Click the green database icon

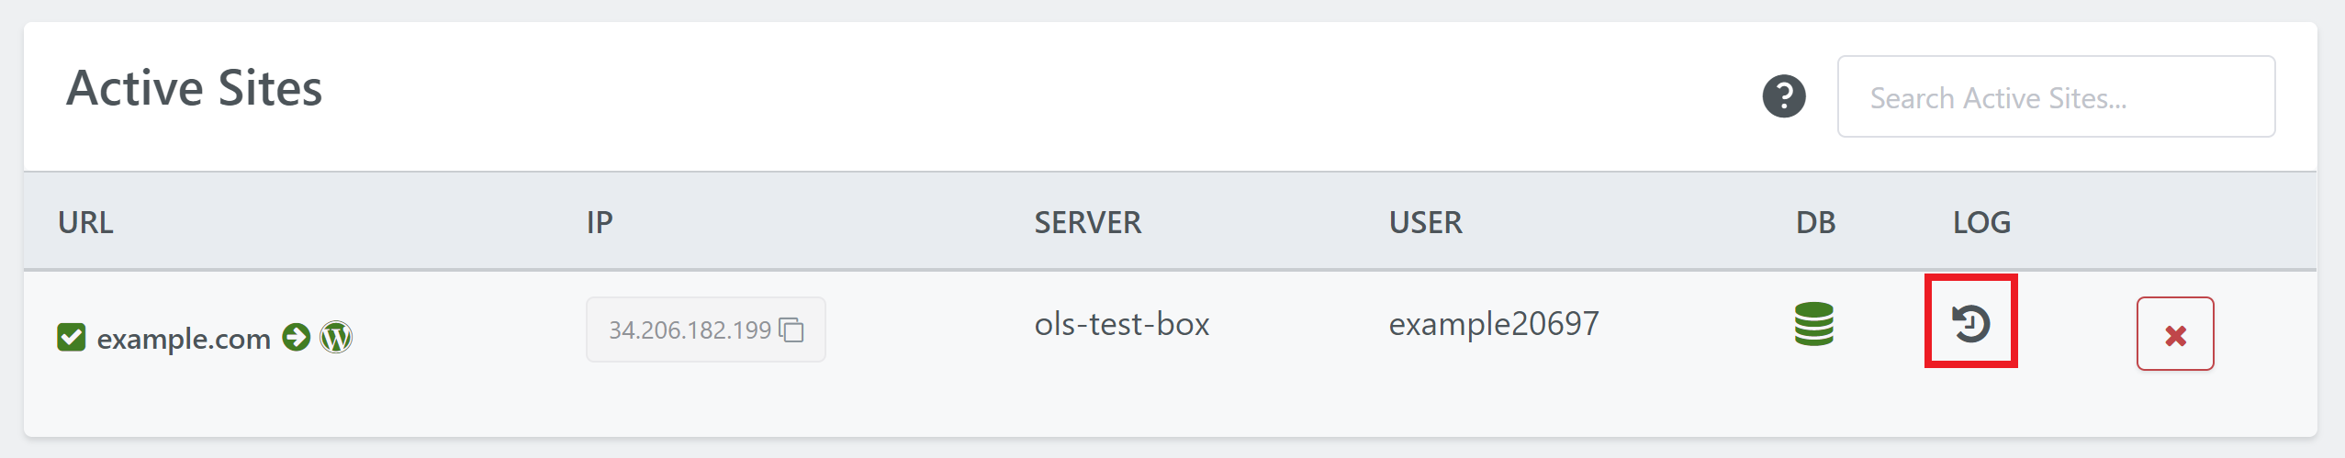click(1814, 324)
